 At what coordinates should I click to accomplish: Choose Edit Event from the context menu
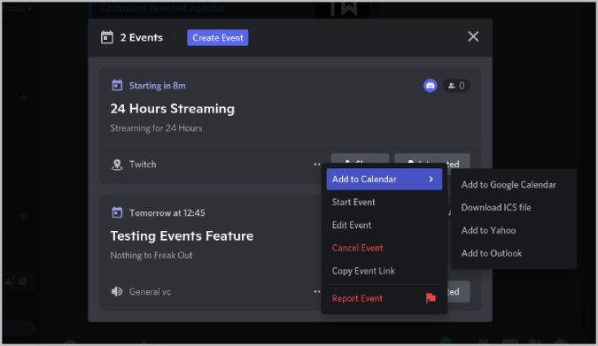pyautogui.click(x=384, y=225)
